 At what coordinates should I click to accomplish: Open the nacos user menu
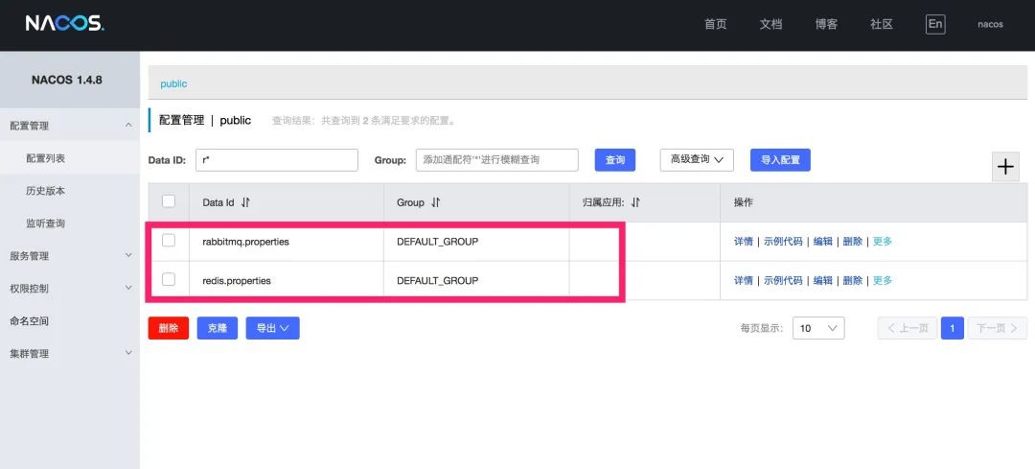point(990,24)
